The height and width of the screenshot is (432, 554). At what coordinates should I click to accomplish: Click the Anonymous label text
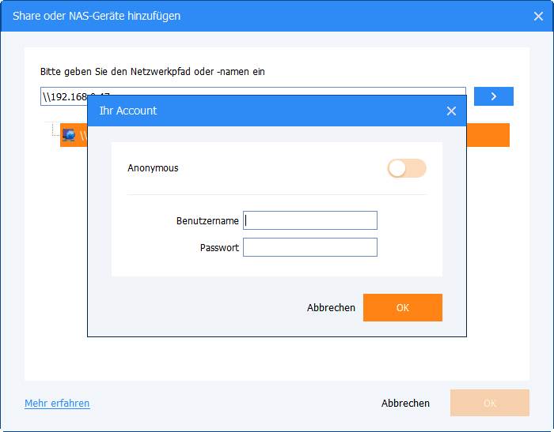point(153,168)
